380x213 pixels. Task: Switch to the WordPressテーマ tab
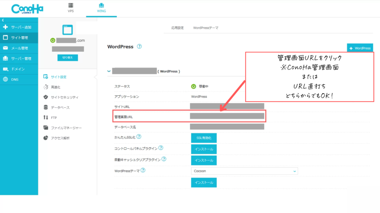pyautogui.click(x=206, y=28)
